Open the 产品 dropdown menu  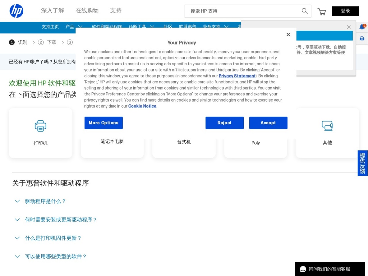click(x=74, y=27)
